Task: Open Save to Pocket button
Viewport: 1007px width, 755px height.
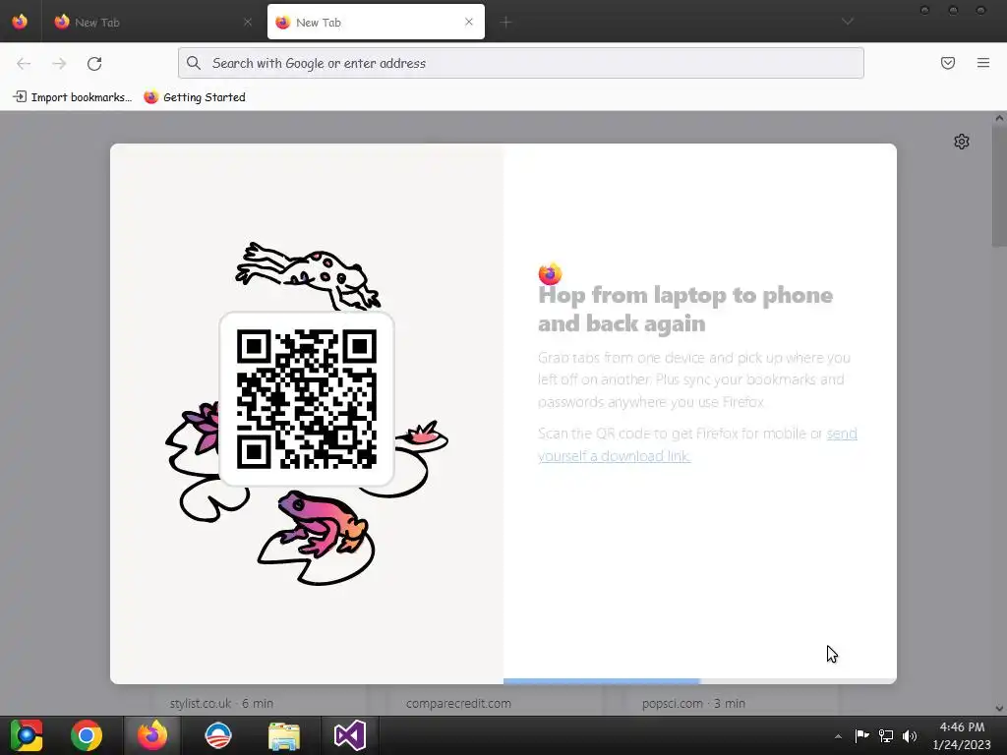Action: (x=948, y=63)
